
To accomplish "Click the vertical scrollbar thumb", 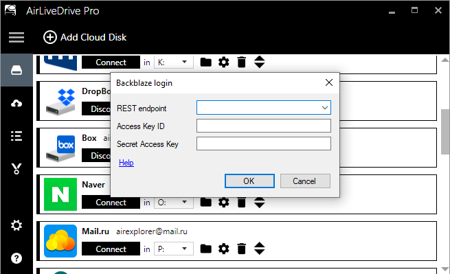I will [445, 132].
